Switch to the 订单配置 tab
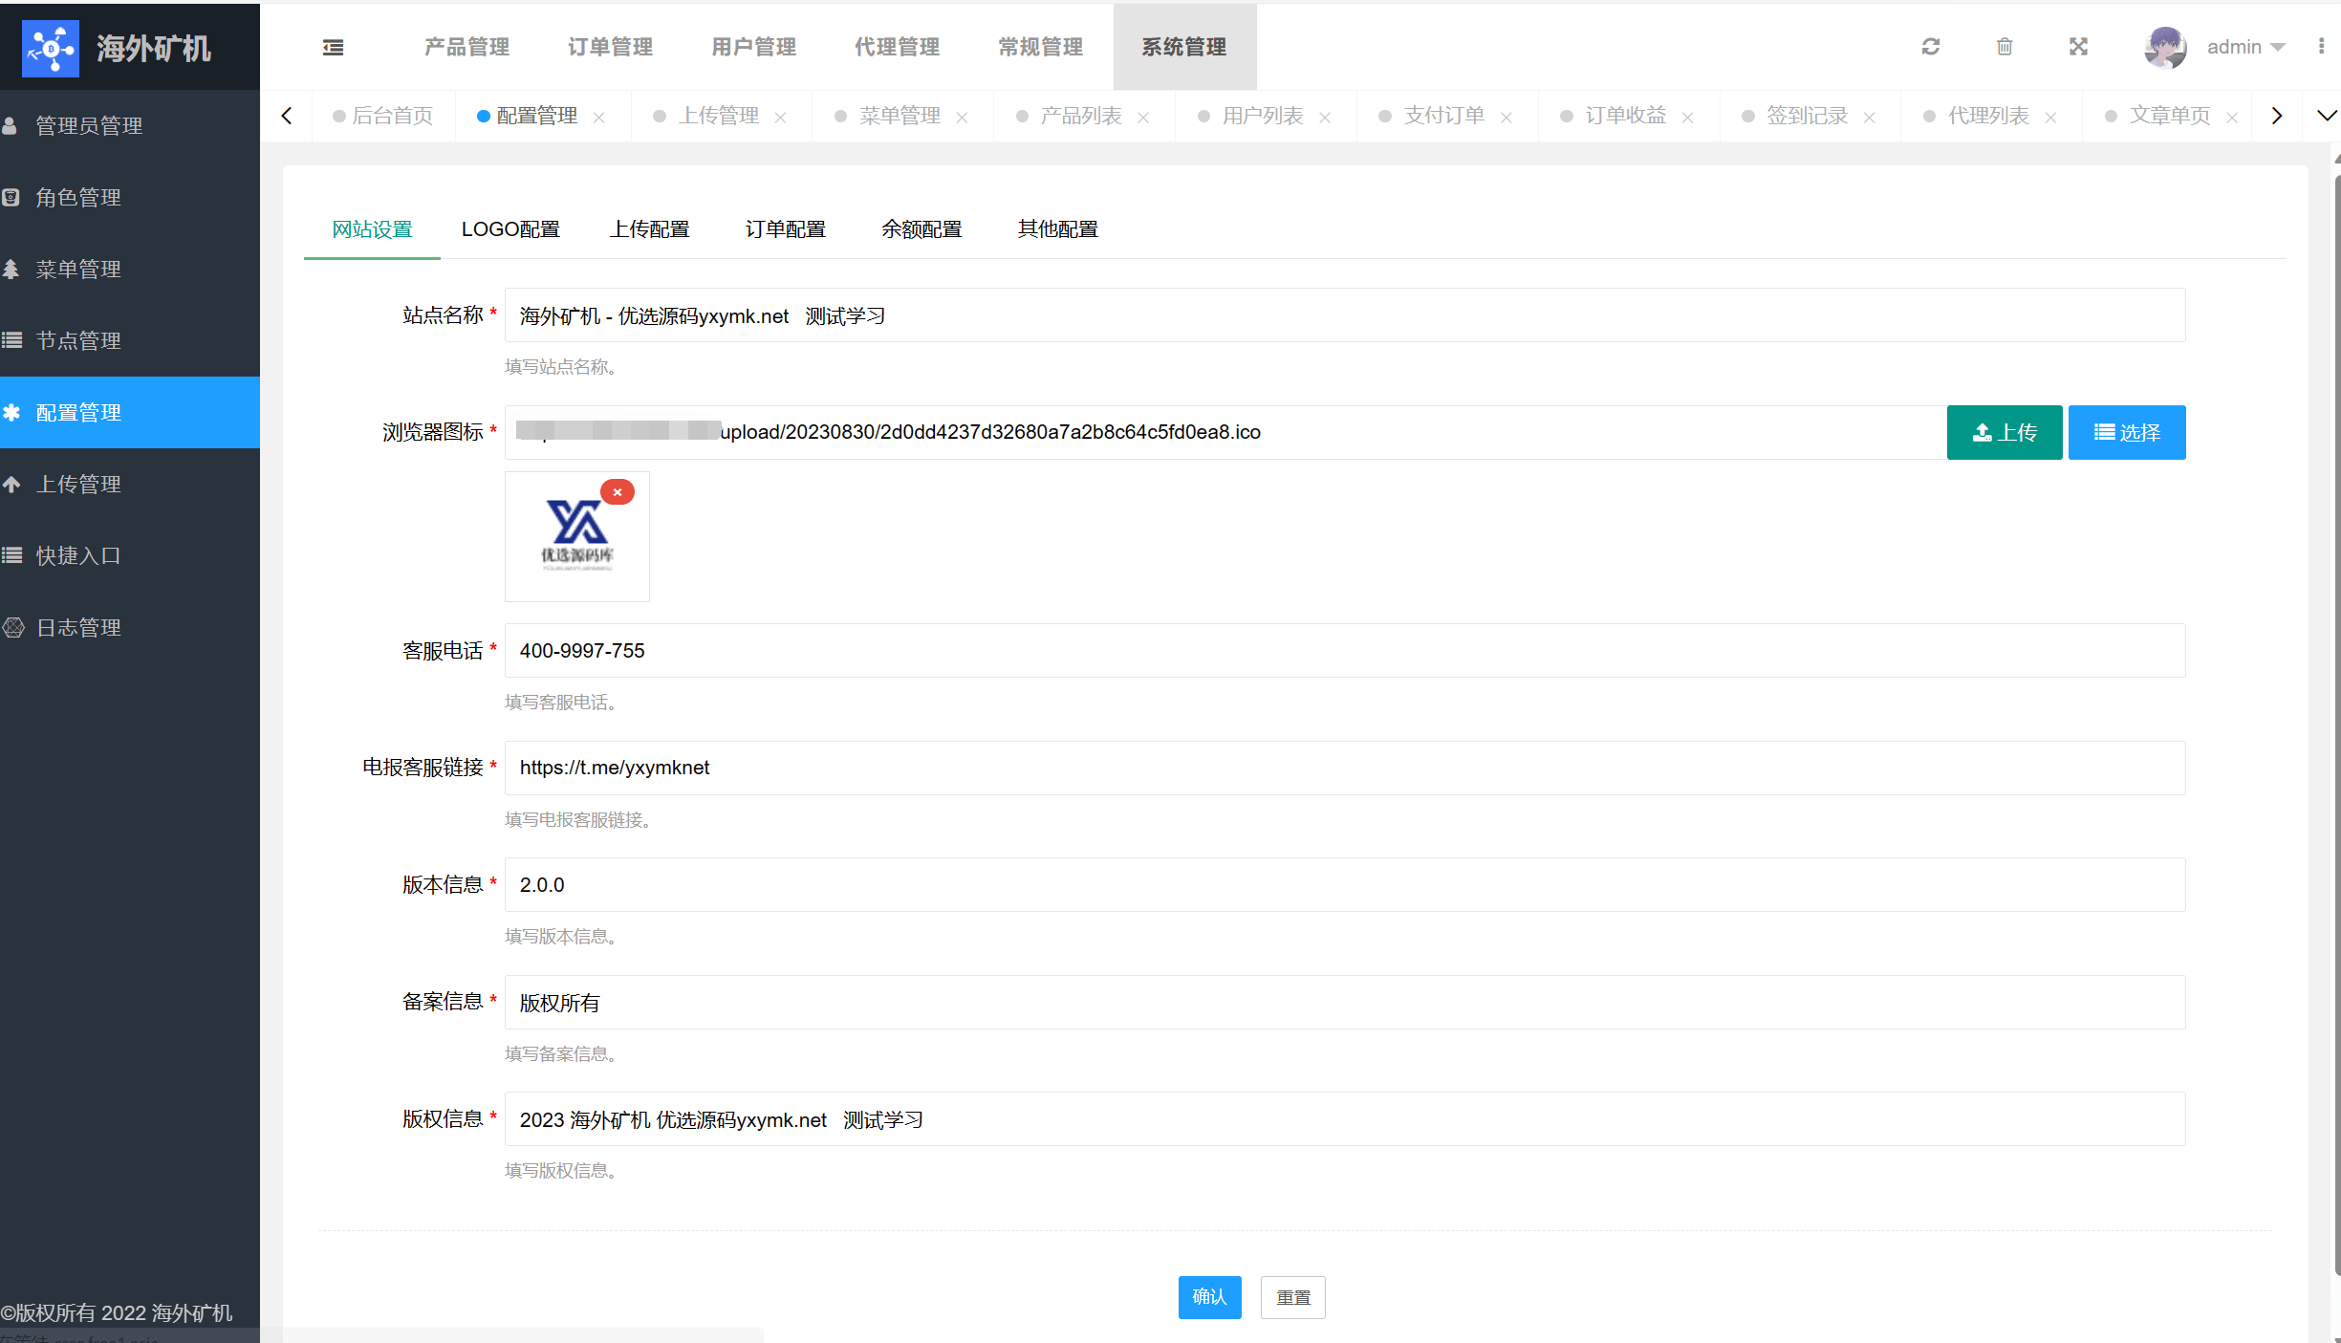Image resolution: width=2341 pixels, height=1343 pixels. tap(786, 229)
